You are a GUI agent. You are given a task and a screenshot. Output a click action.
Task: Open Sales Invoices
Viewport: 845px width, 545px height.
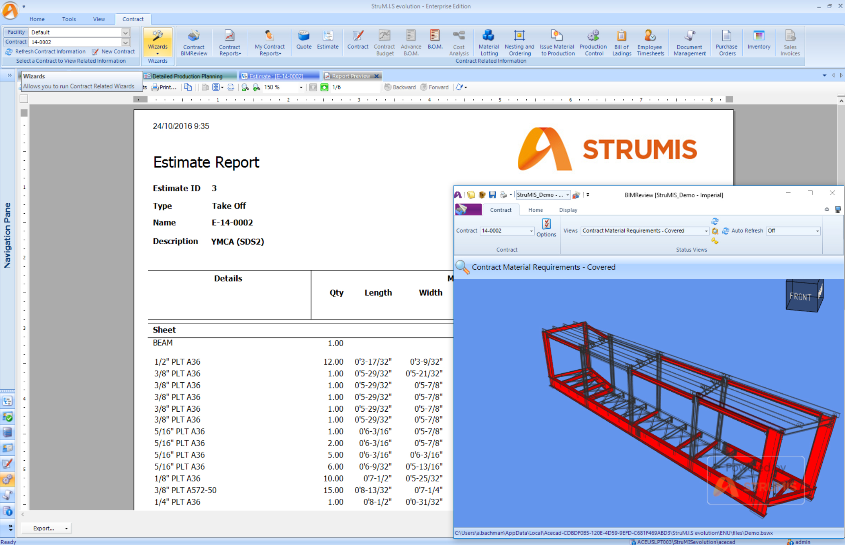tap(790, 43)
